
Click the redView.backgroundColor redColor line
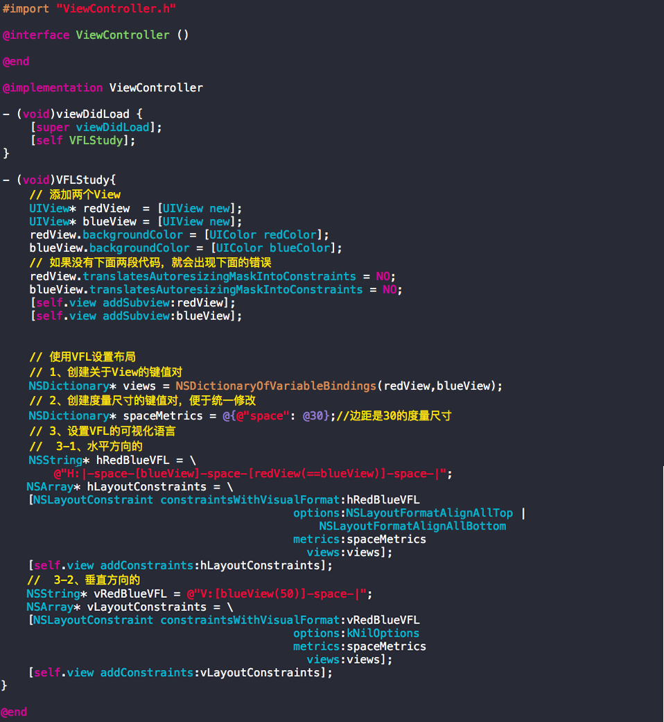point(180,235)
